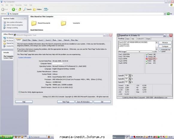Open the Sound 2 tab
The width and height of the screenshot is (174, 139).
pyautogui.click(x=48, y=40)
